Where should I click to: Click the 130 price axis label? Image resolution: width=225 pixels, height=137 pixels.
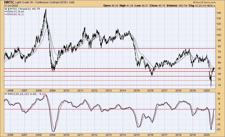(x=219, y=18)
